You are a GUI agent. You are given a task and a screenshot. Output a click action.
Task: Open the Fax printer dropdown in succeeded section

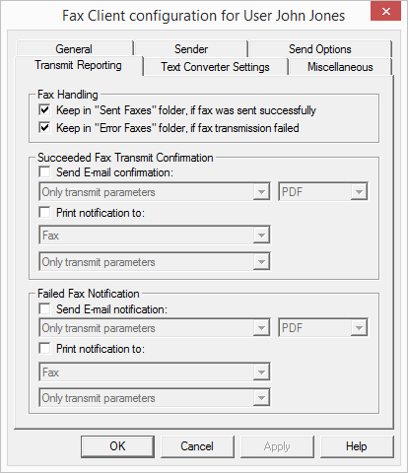click(155, 235)
